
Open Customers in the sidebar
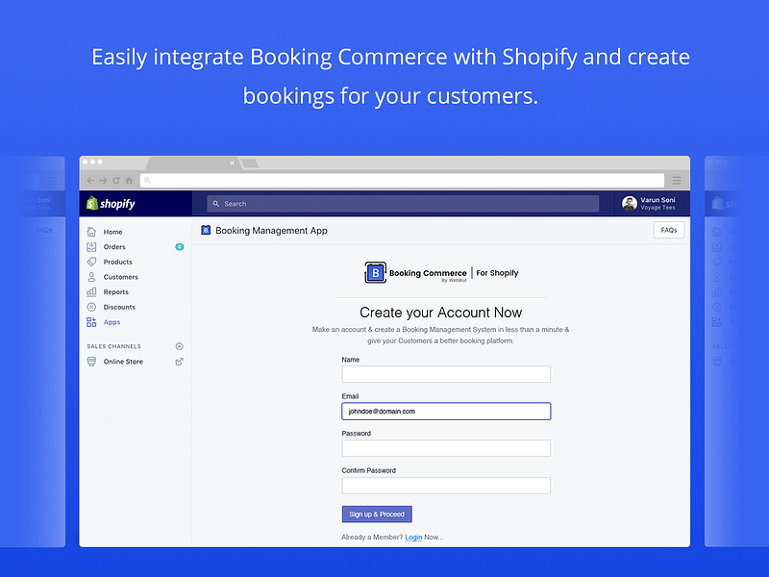coord(121,277)
